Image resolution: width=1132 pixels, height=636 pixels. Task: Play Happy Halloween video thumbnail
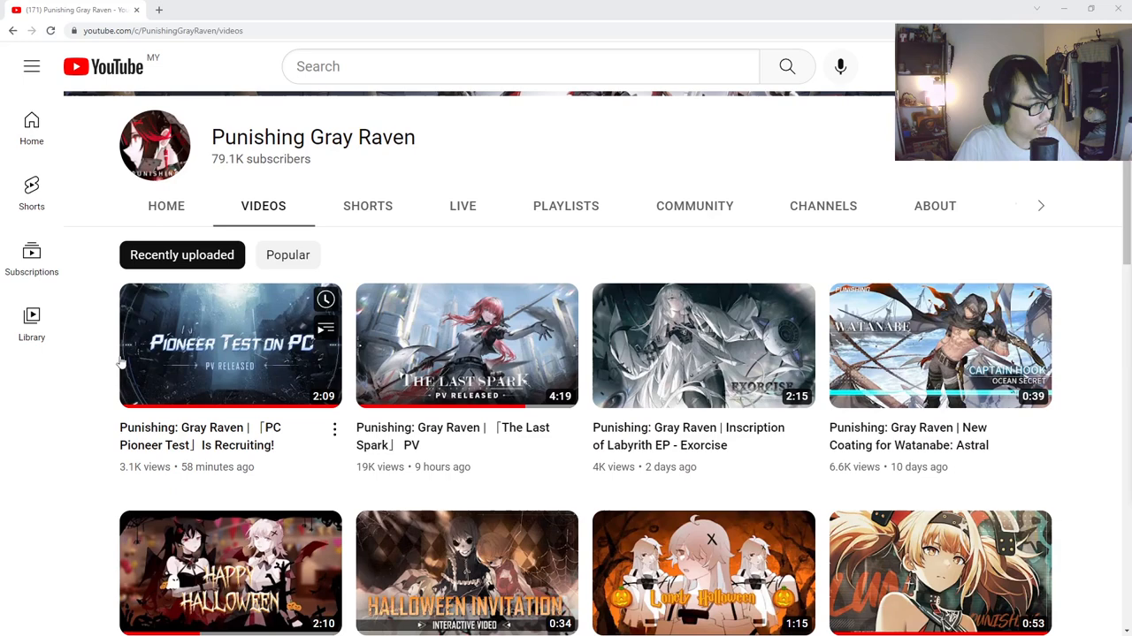click(x=231, y=572)
